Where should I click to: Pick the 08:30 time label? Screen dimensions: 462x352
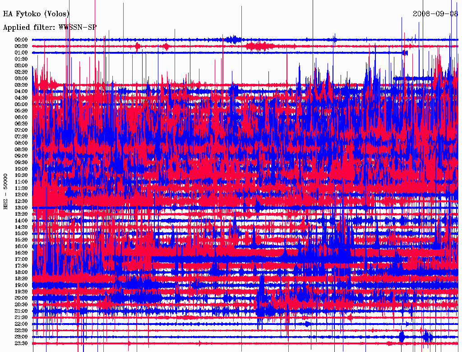point(21,149)
